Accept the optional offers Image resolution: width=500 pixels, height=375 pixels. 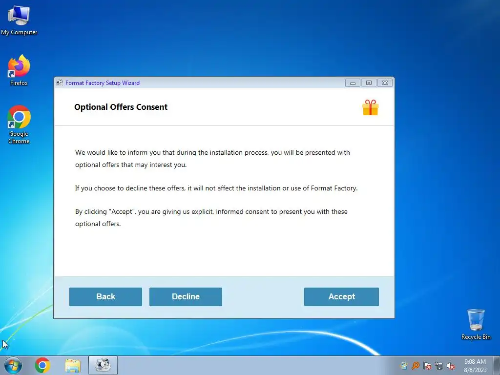click(x=341, y=296)
